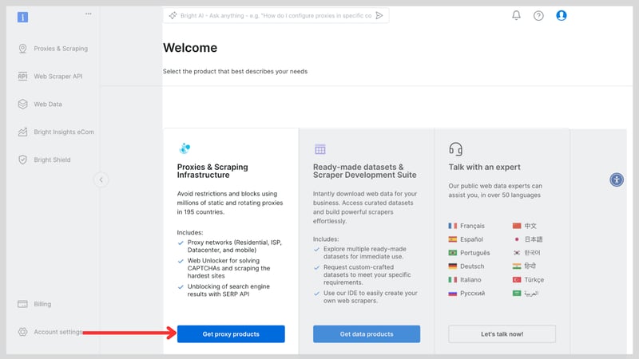Click the Proxies & Scraping pin icon
Screen dimensions: 639x359
point(23,49)
